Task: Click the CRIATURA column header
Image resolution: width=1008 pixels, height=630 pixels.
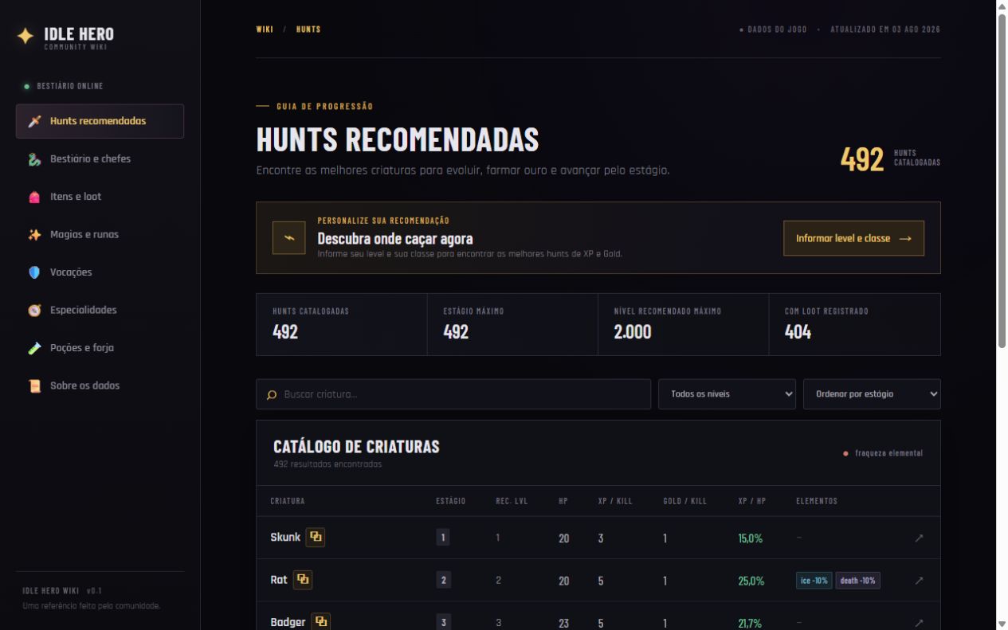Action: pyautogui.click(x=288, y=501)
